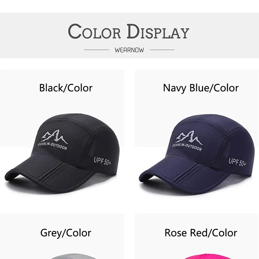Click the Color Display heading
259x259 pixels.
[x=129, y=31]
